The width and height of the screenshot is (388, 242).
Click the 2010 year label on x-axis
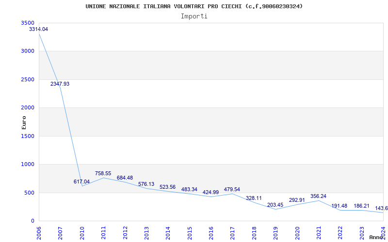tap(81, 233)
